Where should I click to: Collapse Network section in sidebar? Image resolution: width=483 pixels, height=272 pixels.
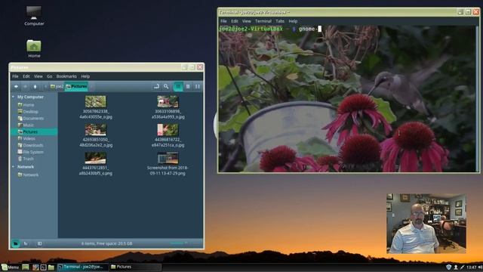point(14,167)
